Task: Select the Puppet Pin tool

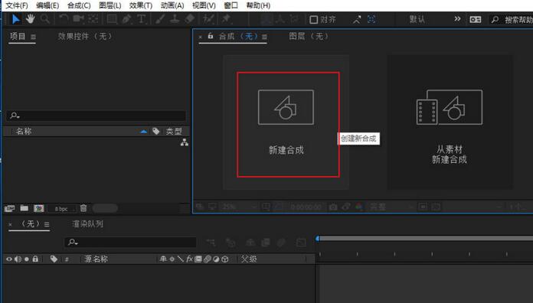Action: pyautogui.click(x=226, y=19)
